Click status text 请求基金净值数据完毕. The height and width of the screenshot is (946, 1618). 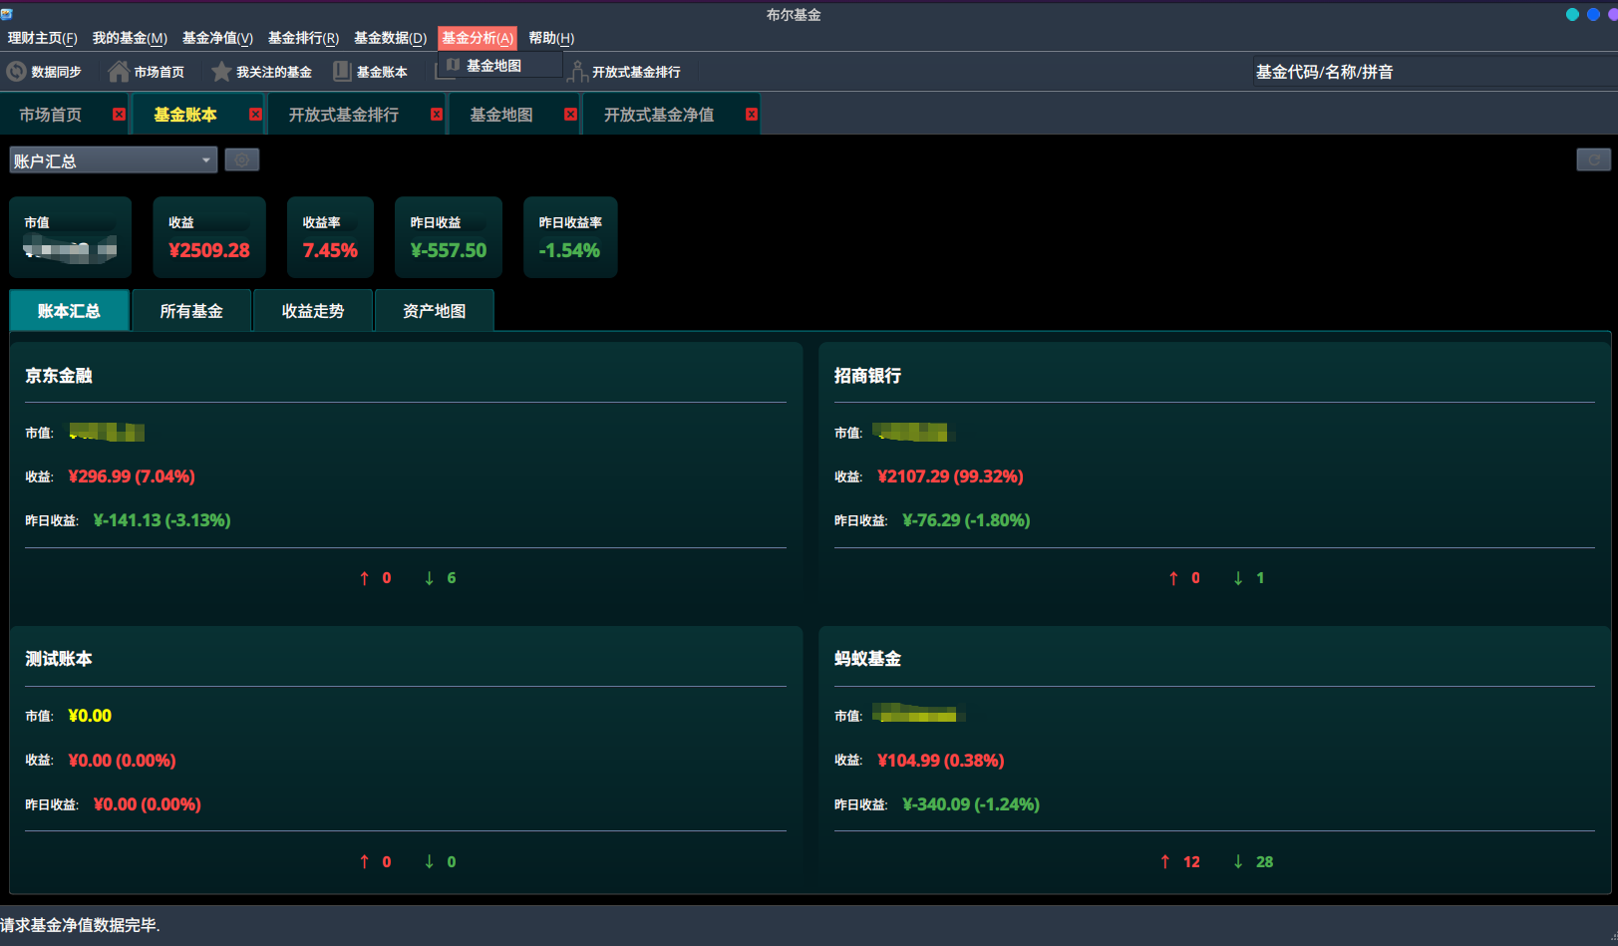(x=80, y=925)
